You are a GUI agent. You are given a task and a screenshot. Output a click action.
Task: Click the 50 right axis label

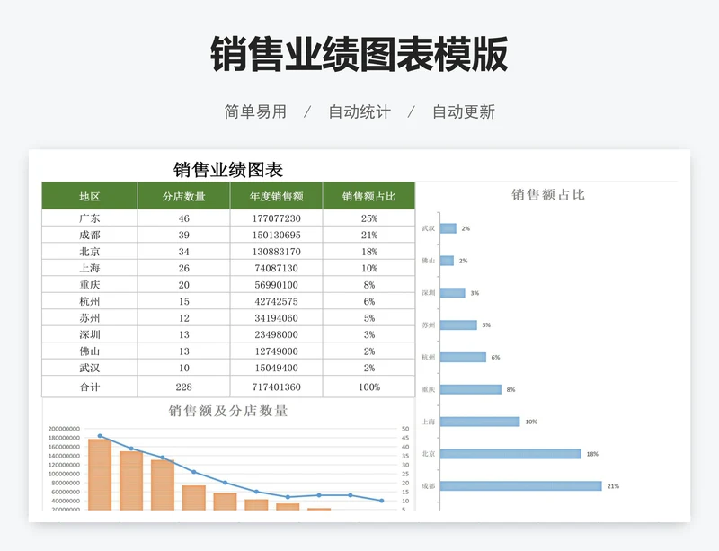click(405, 429)
